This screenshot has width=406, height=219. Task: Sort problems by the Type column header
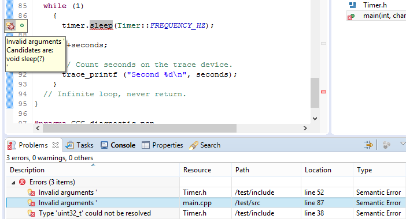click(x=379, y=170)
